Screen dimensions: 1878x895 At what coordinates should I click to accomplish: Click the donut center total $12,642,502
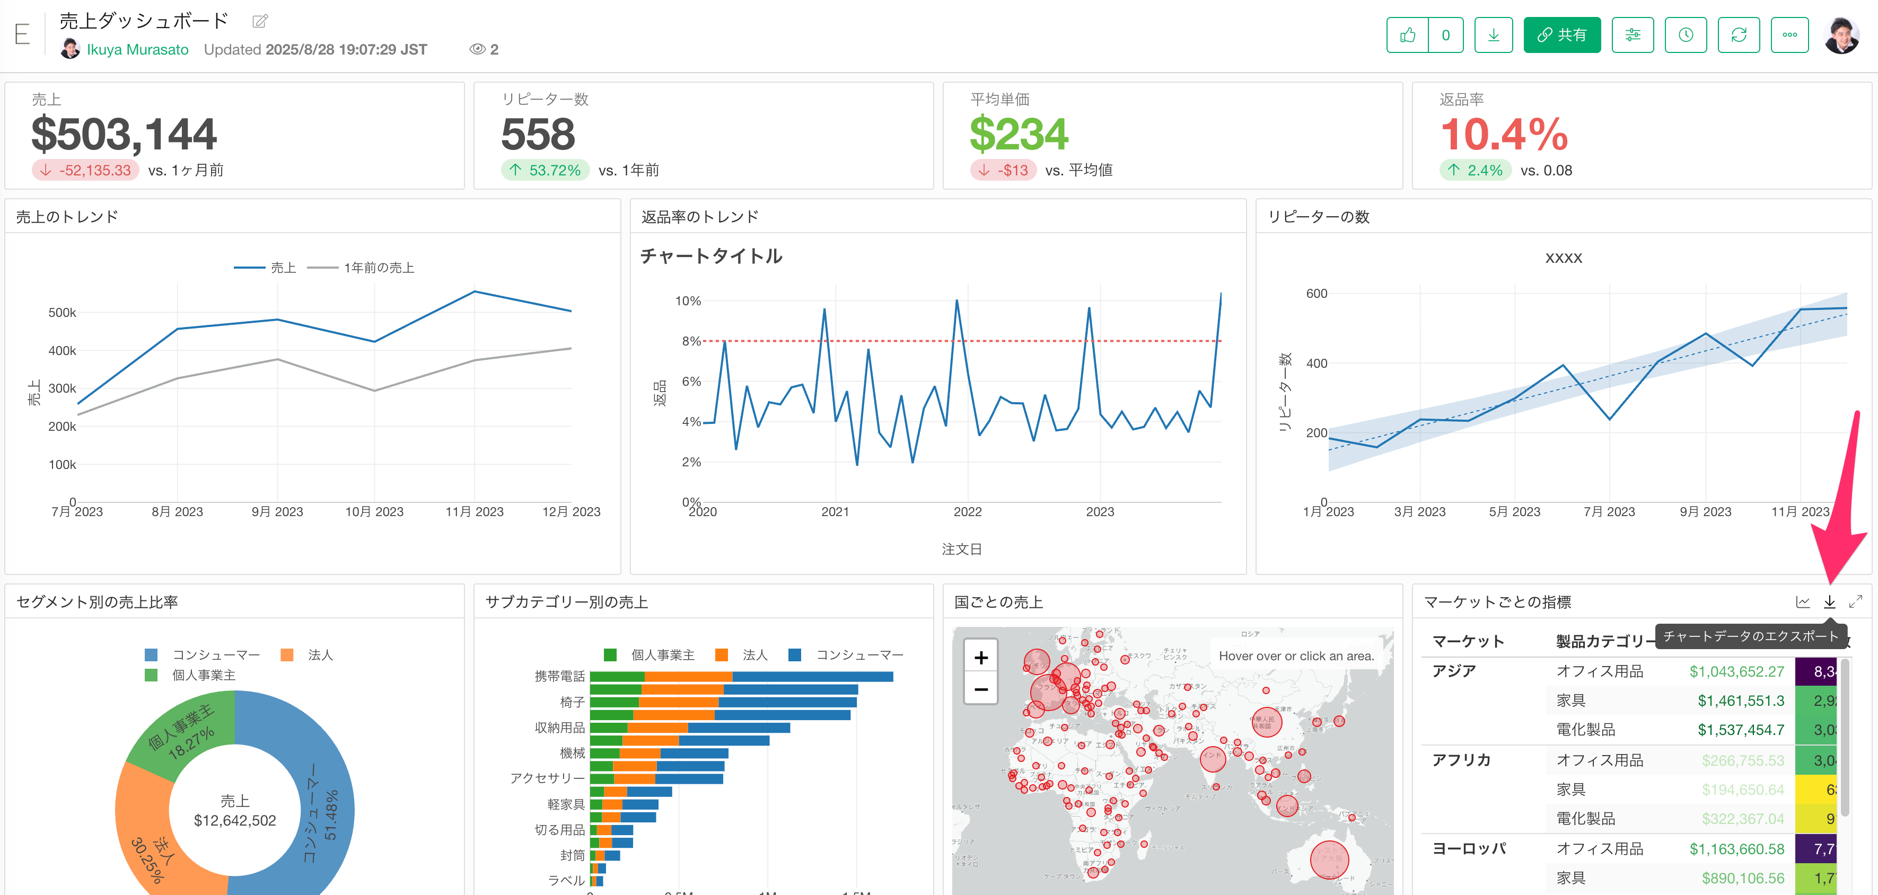(x=235, y=820)
